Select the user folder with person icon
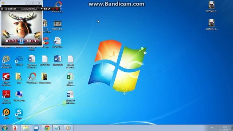 point(19,78)
